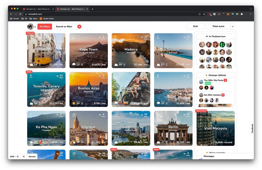The width and height of the screenshot is (262, 170).
Task: Close the active Nomad List tab
Action: coord(87,9)
